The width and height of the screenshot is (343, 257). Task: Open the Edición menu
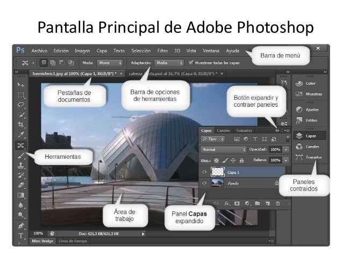(61, 50)
